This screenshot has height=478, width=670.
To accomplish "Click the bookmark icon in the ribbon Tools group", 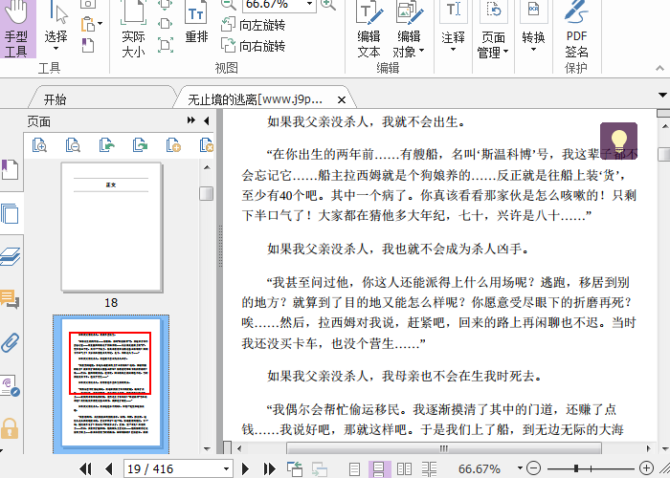I will [x=88, y=45].
